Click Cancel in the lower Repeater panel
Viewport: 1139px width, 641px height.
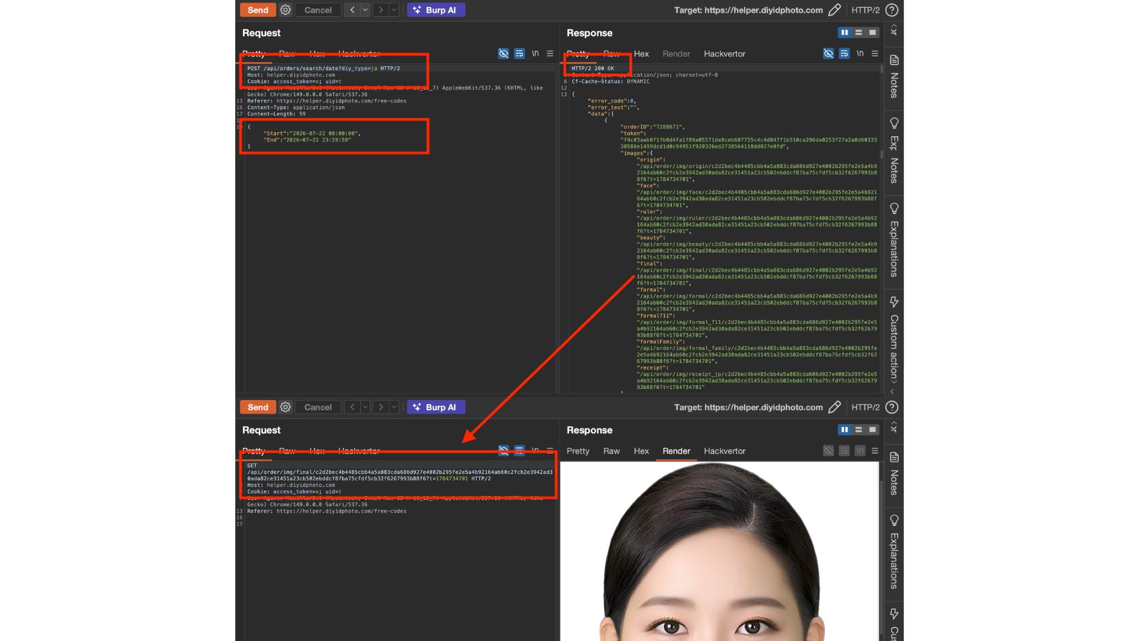pyautogui.click(x=318, y=407)
